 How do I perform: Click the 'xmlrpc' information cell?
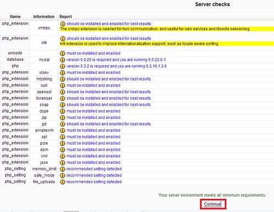pos(44,28)
